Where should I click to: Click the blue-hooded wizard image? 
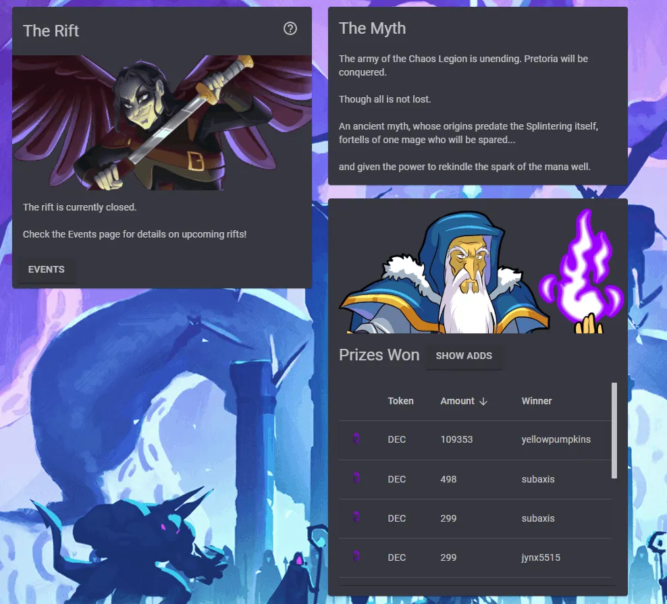444,272
